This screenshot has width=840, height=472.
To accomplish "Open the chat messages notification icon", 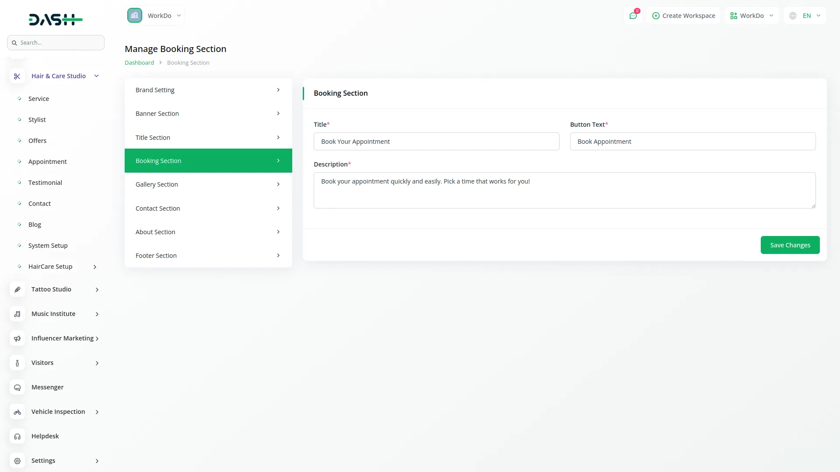I will tap(633, 16).
